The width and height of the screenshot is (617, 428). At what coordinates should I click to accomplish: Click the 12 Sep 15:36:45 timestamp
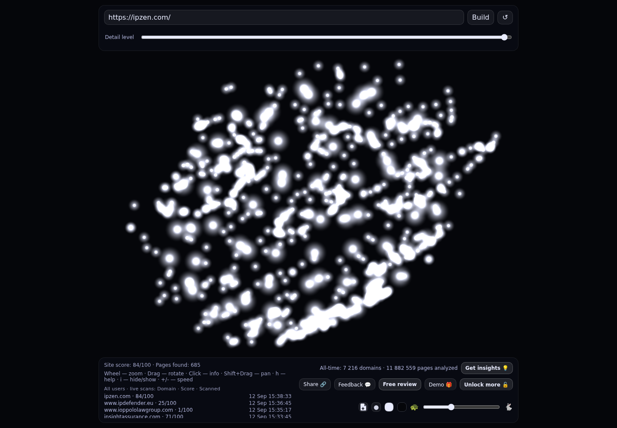click(x=270, y=403)
